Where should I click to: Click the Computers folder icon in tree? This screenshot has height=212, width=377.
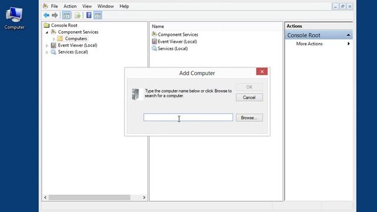click(60, 38)
